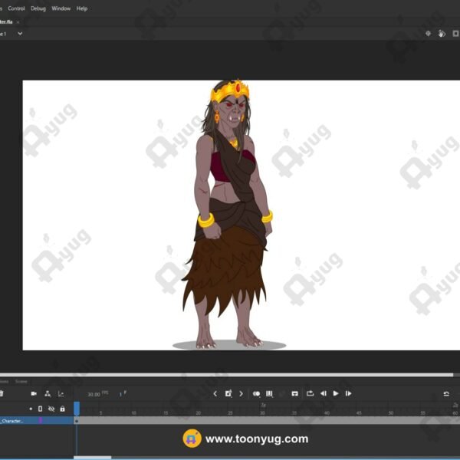Lock all layers with the padlock icon

click(62, 409)
